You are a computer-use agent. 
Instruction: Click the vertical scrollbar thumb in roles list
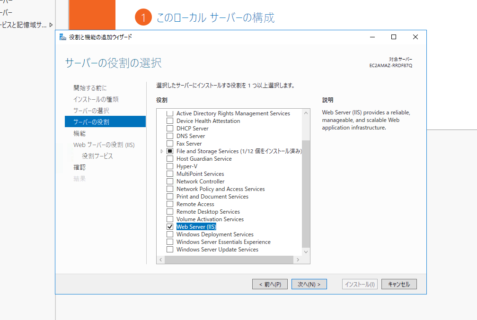click(306, 194)
